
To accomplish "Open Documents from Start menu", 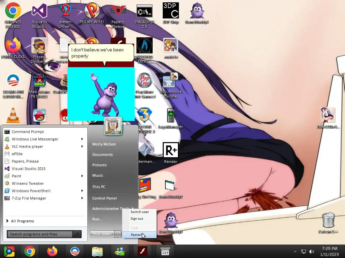I will pos(102,155).
